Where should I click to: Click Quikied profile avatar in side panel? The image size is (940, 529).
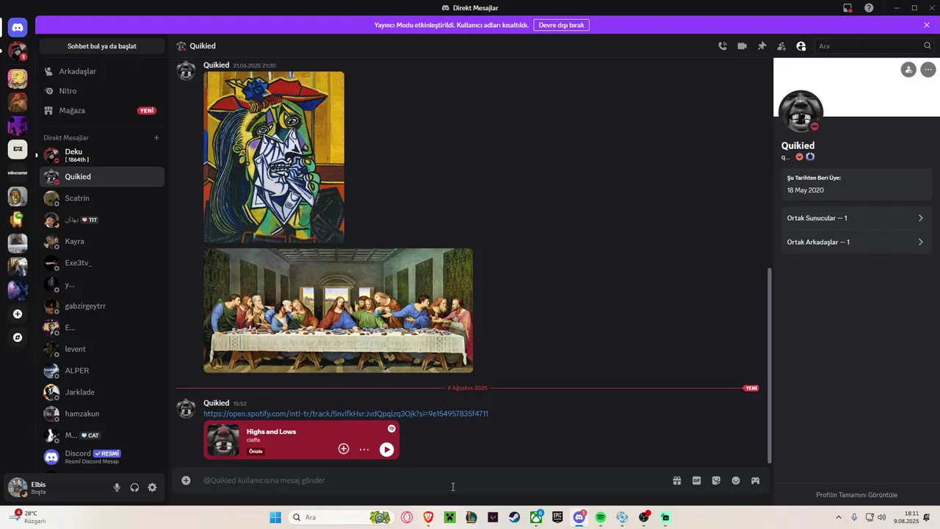point(800,112)
